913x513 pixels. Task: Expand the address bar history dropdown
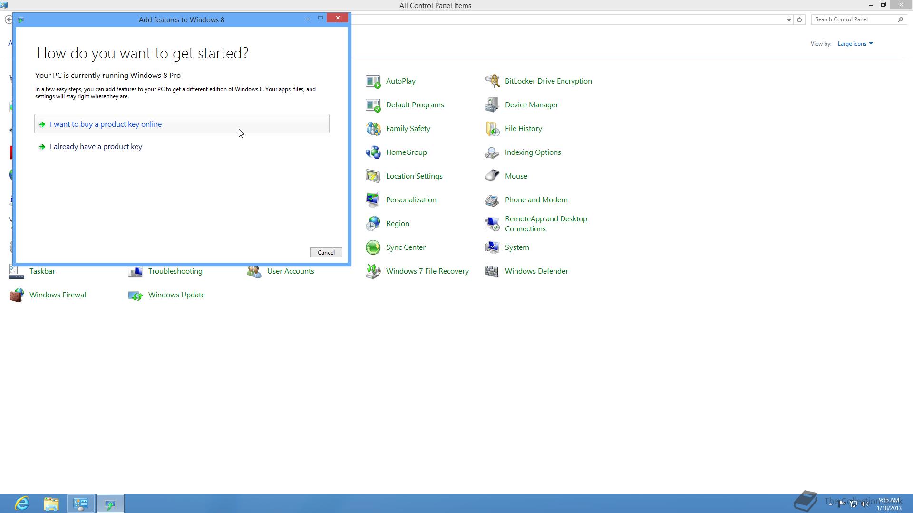[x=789, y=19]
